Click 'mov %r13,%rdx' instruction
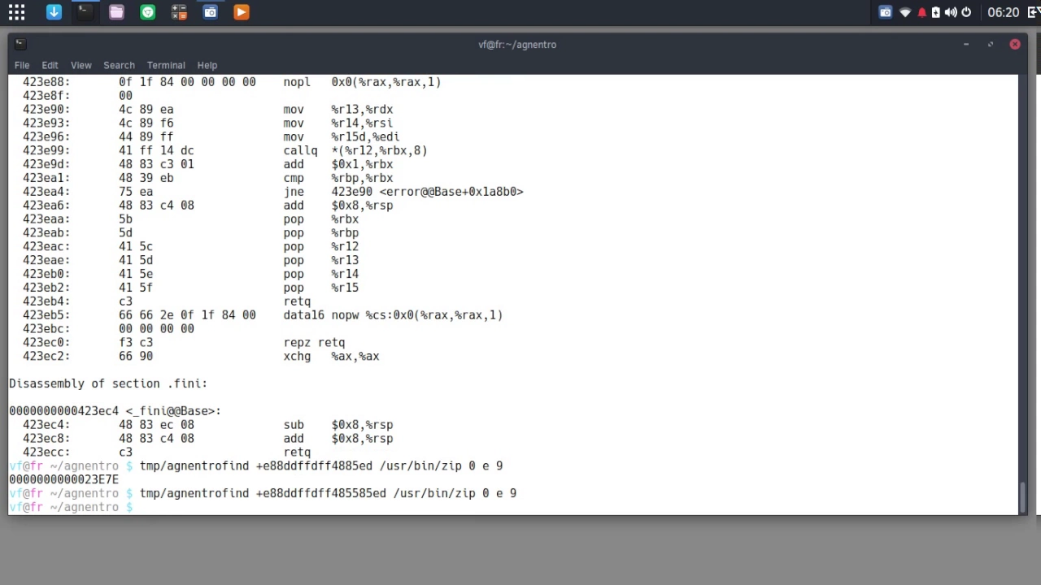 (x=338, y=110)
